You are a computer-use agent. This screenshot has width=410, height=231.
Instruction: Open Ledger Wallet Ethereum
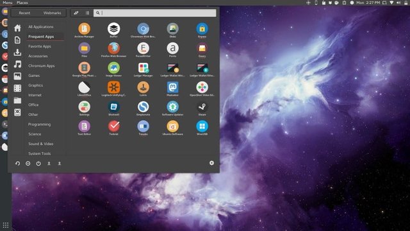pos(202,68)
